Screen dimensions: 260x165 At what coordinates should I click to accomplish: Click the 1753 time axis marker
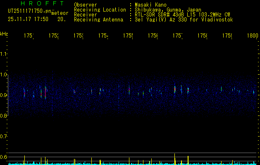click(79, 36)
